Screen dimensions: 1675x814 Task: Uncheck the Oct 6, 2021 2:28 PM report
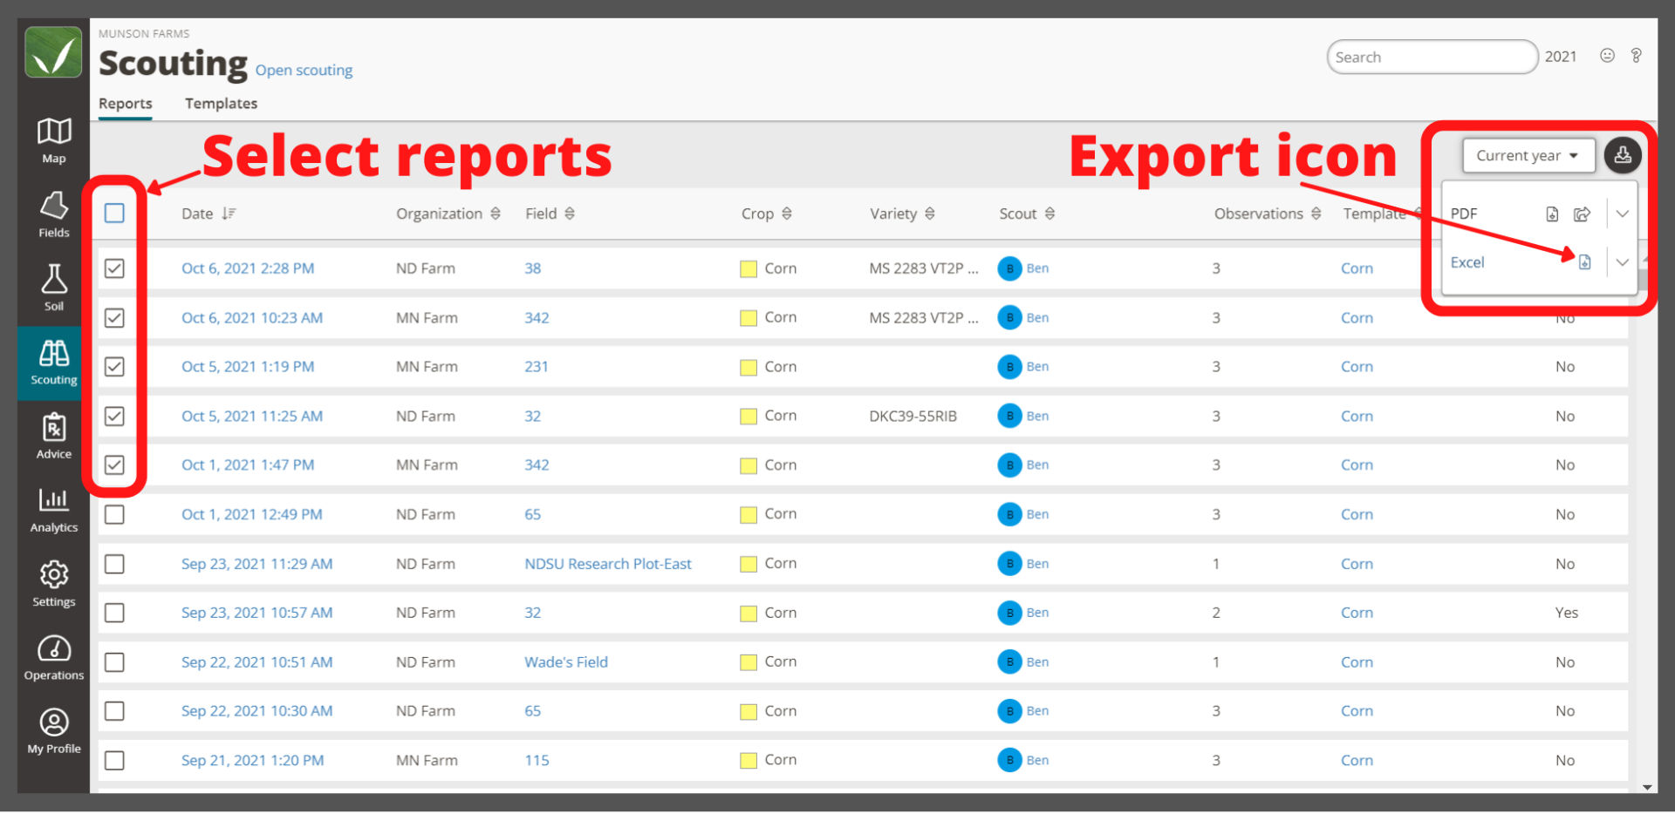[114, 268]
